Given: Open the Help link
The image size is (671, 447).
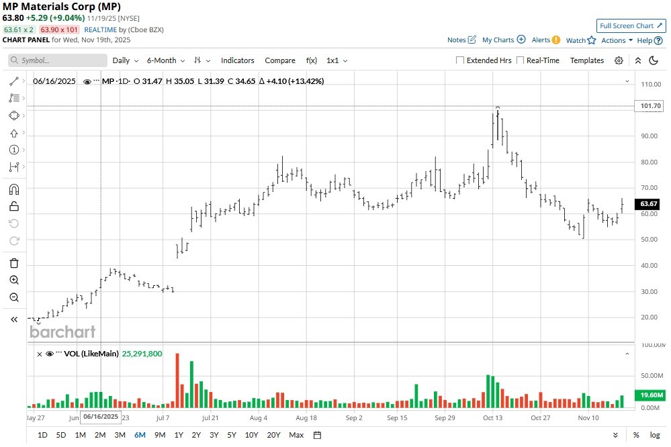Looking at the screenshot, I should (x=650, y=41).
